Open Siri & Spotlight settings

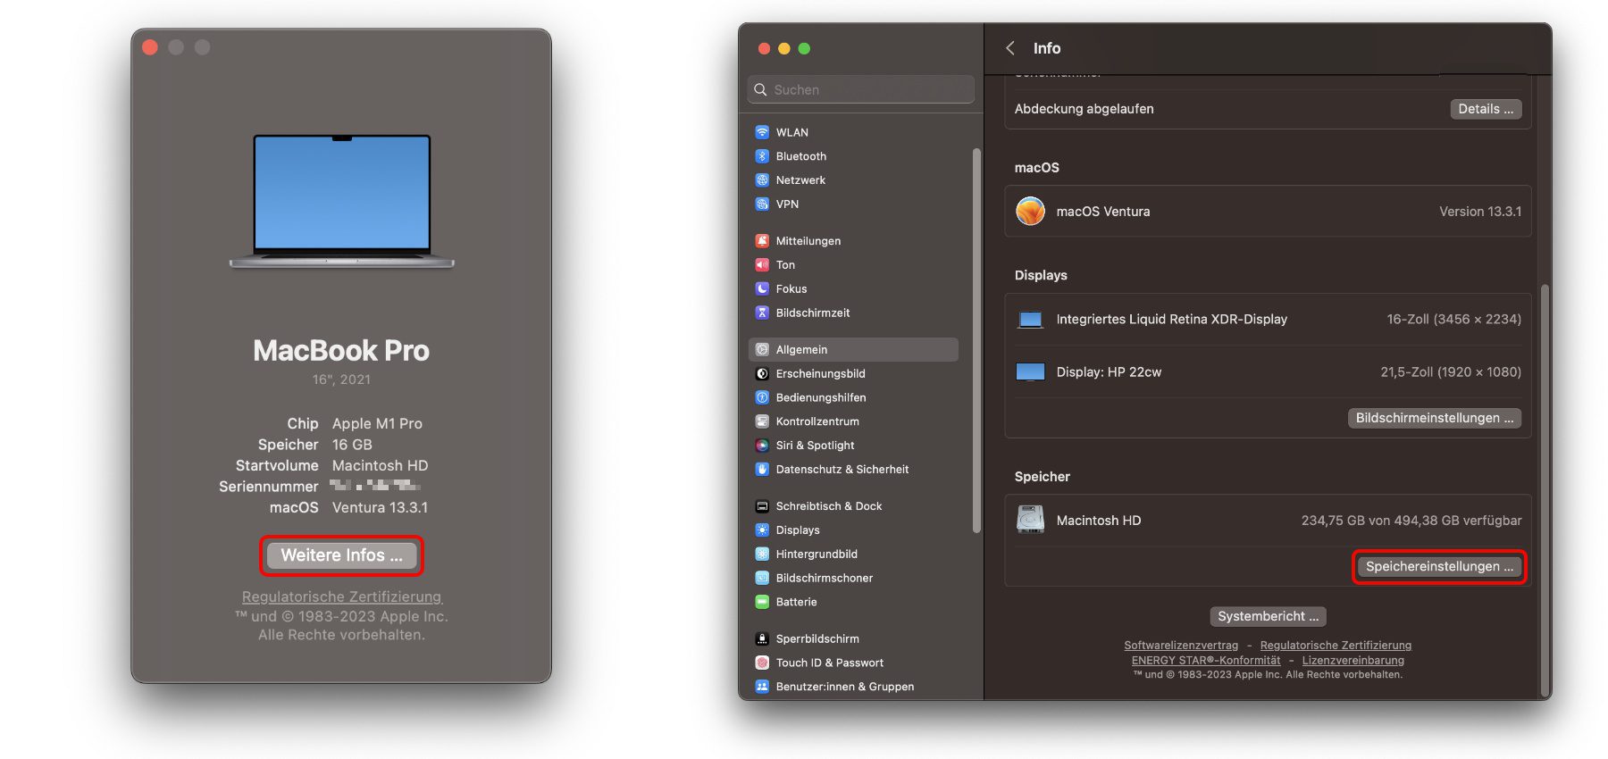click(815, 446)
